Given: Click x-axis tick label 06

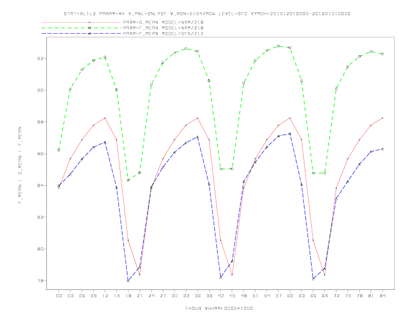Looking at the screenshot, I should click(x=82, y=296).
